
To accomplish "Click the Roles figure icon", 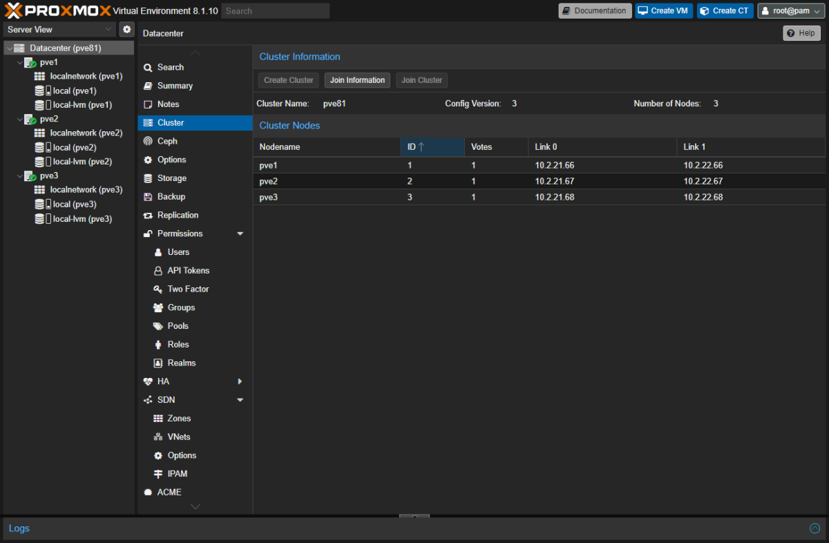I will pos(158,345).
